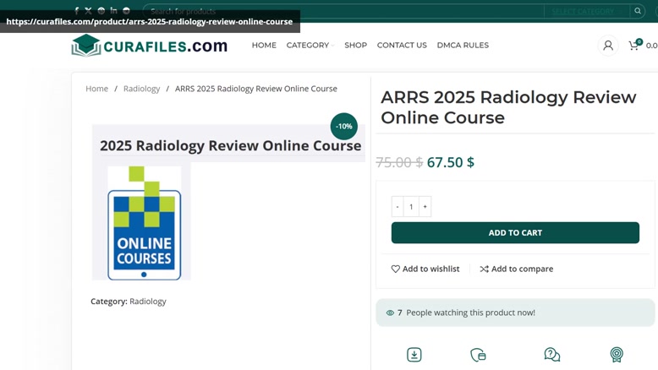658x370 pixels.
Task: Click the Radiology breadcrumb link
Action: [x=141, y=89]
